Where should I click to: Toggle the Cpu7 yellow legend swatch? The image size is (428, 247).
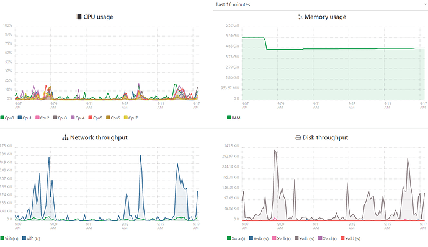[125, 118]
